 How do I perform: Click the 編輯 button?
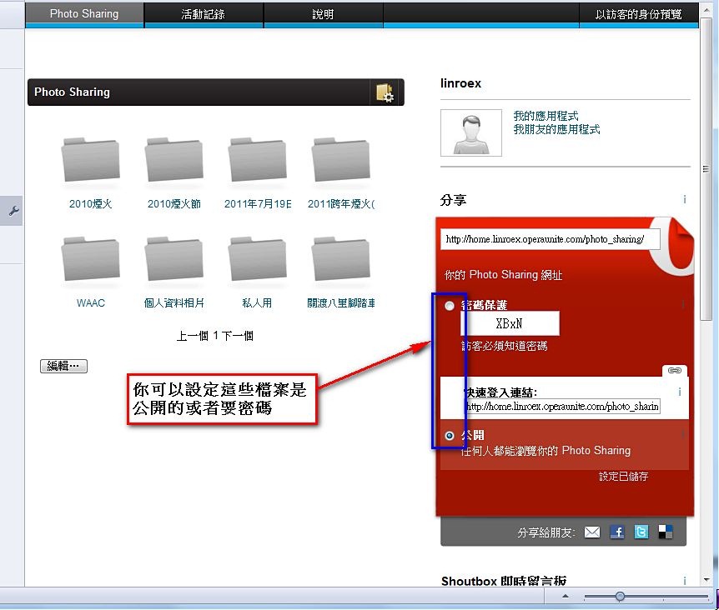63,366
